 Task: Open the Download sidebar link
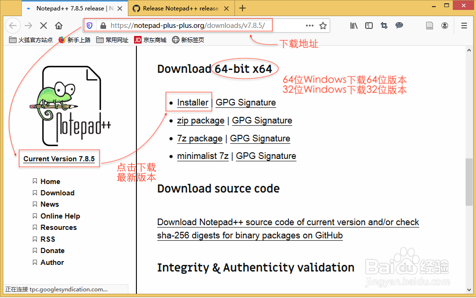57,193
